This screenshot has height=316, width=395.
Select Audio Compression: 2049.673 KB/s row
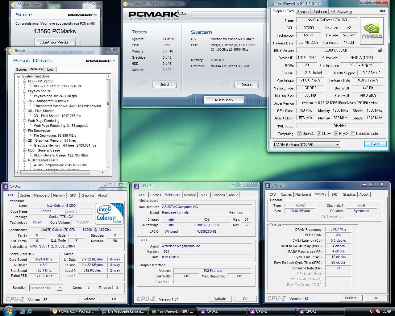click(x=60, y=165)
